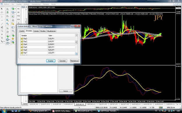Open the Archivo menu

pos(6,4)
